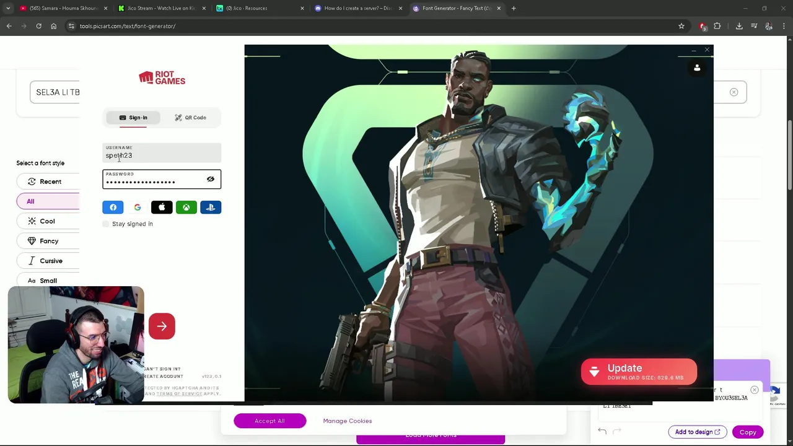Enable the Stay signed in checkbox
This screenshot has width=793, height=446.
[105, 224]
